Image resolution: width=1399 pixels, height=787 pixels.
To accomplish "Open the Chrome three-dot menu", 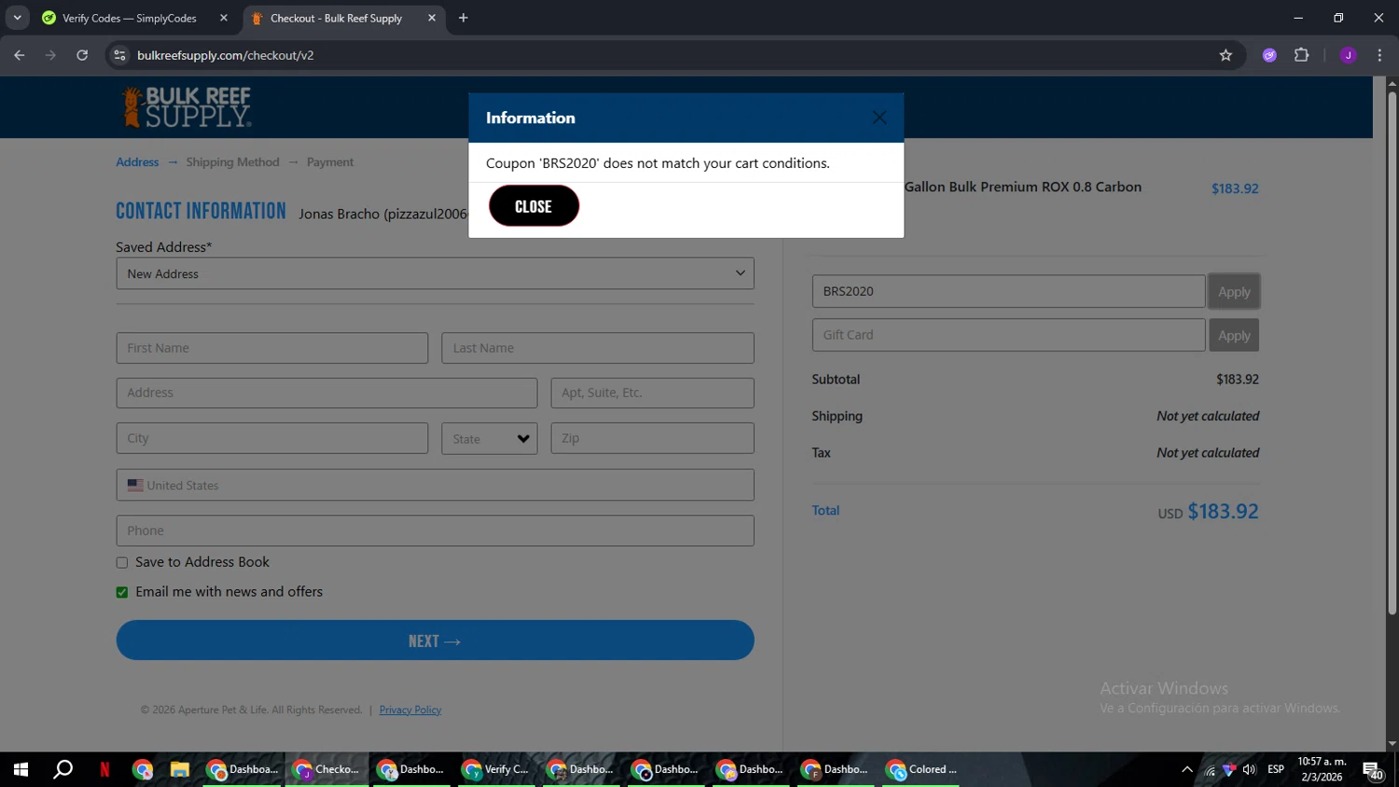I will tap(1379, 55).
